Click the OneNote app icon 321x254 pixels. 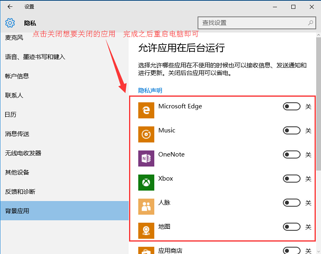(146, 158)
